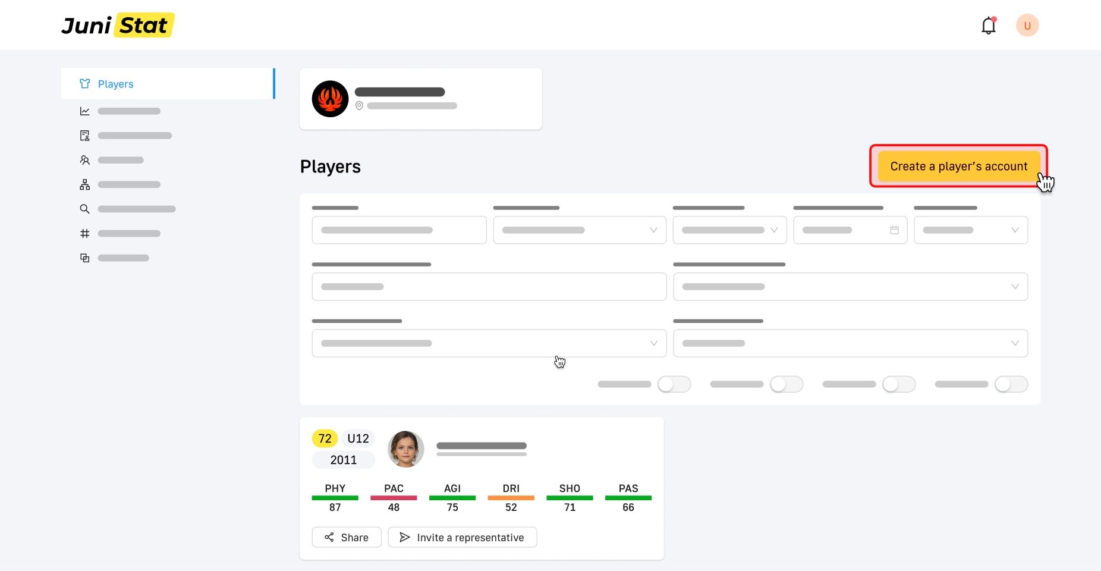Enable the first filter toggle switch
The height and width of the screenshot is (571, 1101).
point(674,384)
